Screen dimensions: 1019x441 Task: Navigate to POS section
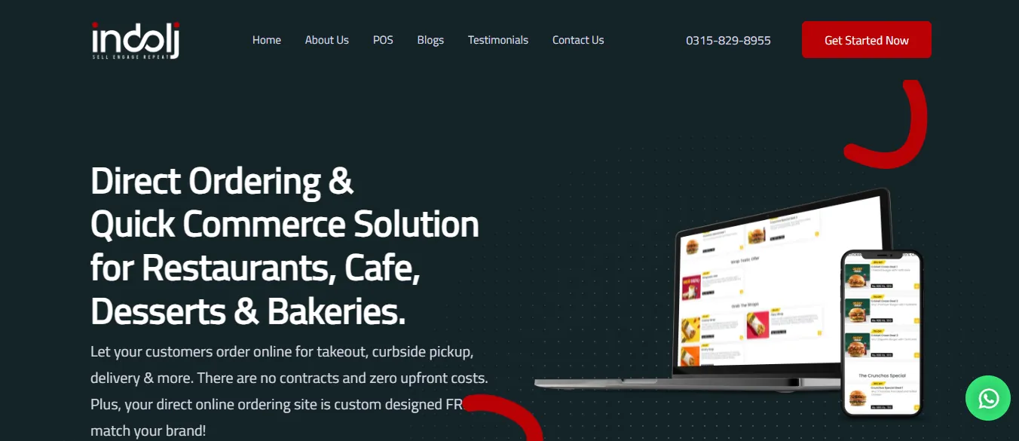383,40
